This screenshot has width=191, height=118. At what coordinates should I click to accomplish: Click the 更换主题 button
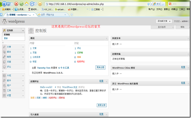pos(100,67)
